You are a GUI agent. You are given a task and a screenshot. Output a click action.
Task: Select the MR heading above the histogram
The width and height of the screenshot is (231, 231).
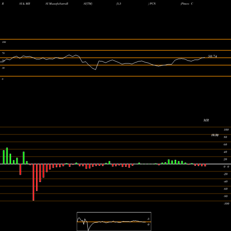tap(206, 120)
